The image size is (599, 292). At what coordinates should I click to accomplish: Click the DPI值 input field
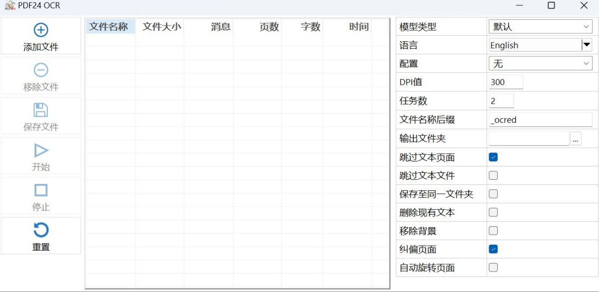coord(506,82)
